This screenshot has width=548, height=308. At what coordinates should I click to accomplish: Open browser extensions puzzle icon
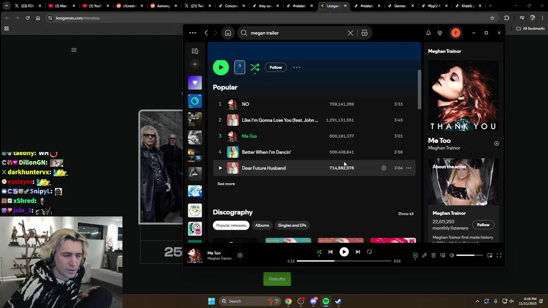point(507,18)
